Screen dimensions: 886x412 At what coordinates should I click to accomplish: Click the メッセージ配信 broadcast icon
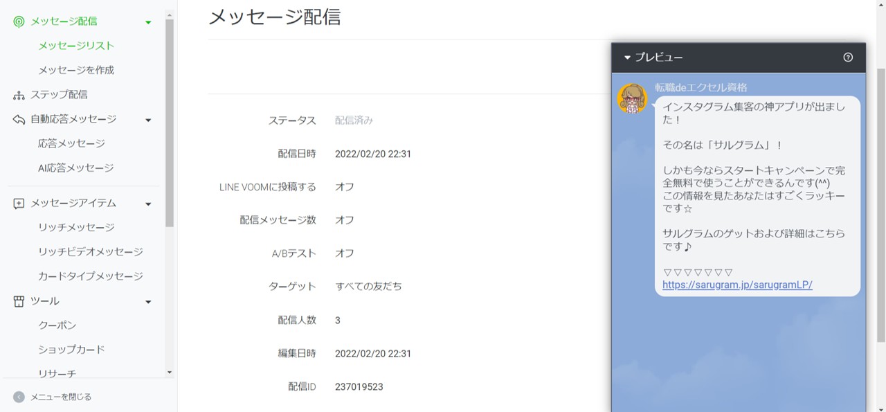19,21
